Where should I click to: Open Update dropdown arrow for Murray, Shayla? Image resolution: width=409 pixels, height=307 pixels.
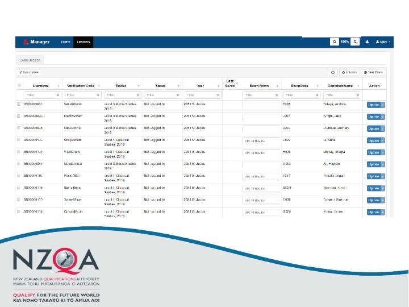[383, 152]
